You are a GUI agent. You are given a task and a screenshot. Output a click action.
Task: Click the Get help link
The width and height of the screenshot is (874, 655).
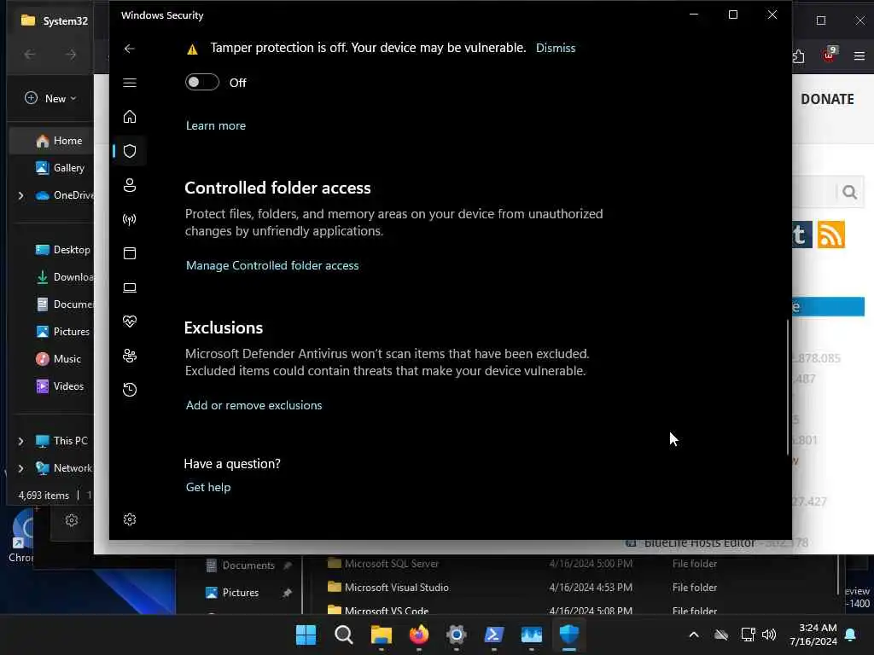(x=208, y=487)
